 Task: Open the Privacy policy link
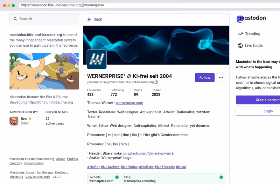click(34, 163)
